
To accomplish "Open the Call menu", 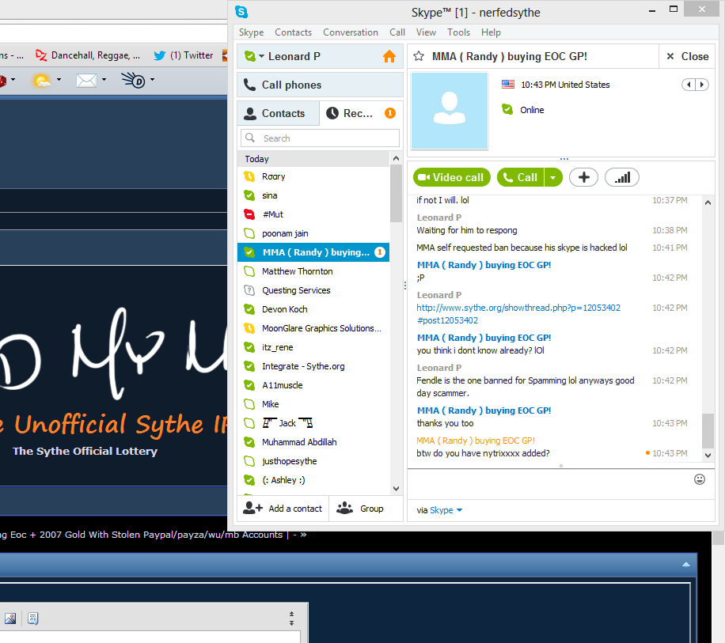I will pyautogui.click(x=397, y=32).
